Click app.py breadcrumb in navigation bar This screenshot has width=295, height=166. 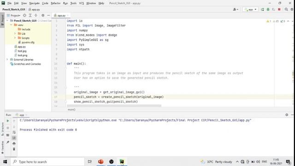34,9
